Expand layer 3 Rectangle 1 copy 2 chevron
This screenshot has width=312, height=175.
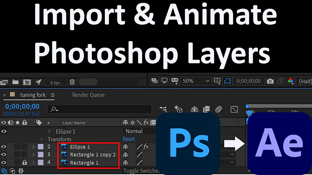click(x=33, y=155)
